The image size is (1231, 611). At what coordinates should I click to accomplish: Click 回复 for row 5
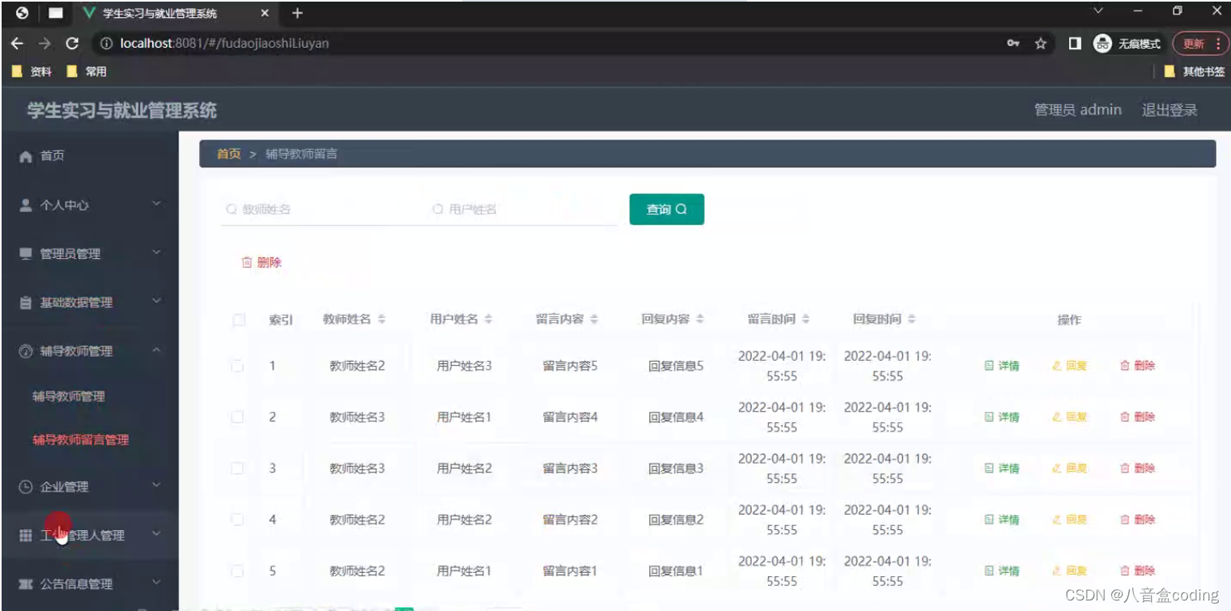pyautogui.click(x=1070, y=571)
